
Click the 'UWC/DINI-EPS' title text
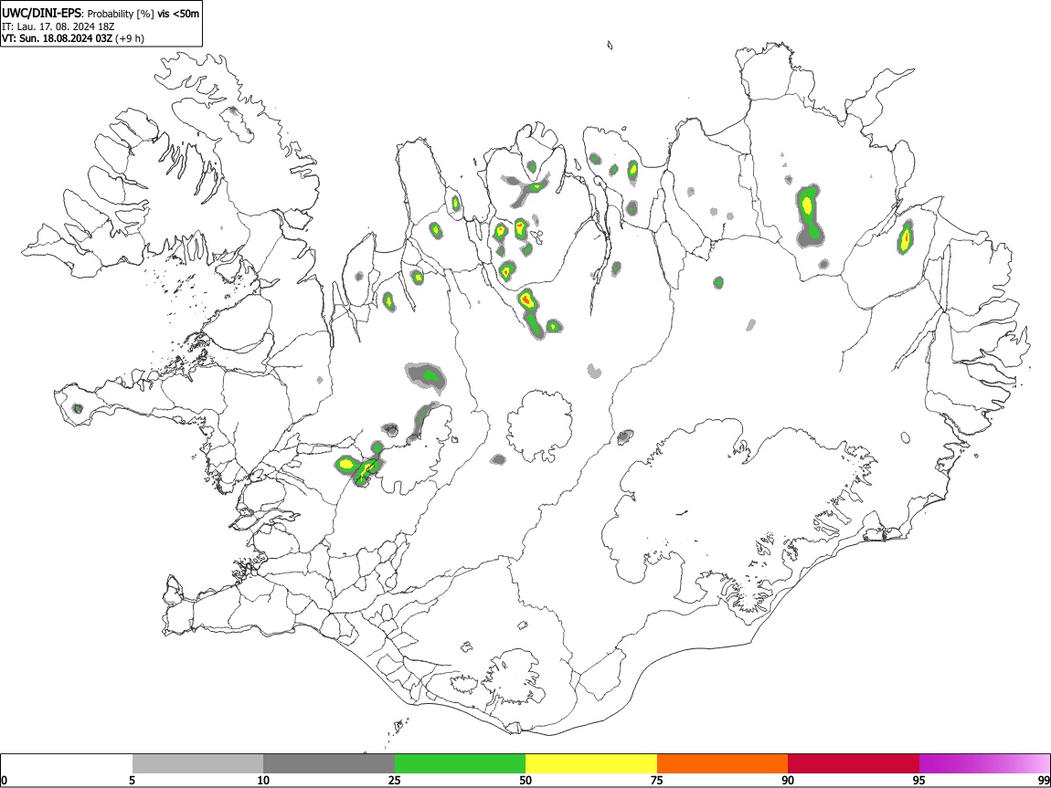[42, 13]
